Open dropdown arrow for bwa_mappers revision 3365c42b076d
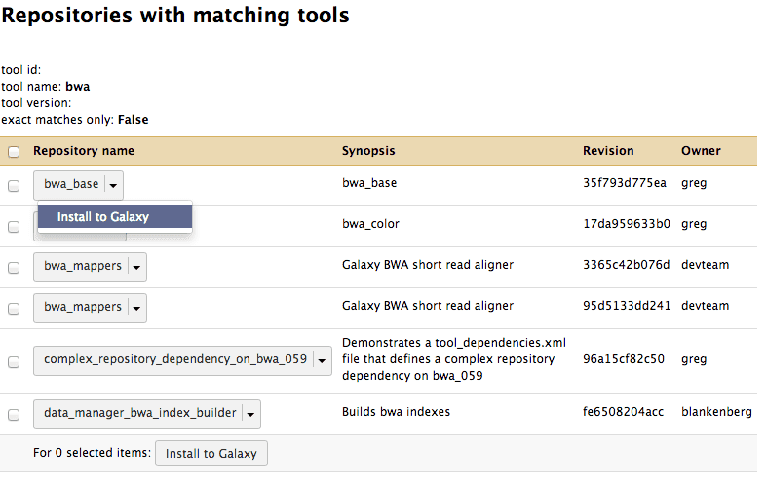 point(137,267)
